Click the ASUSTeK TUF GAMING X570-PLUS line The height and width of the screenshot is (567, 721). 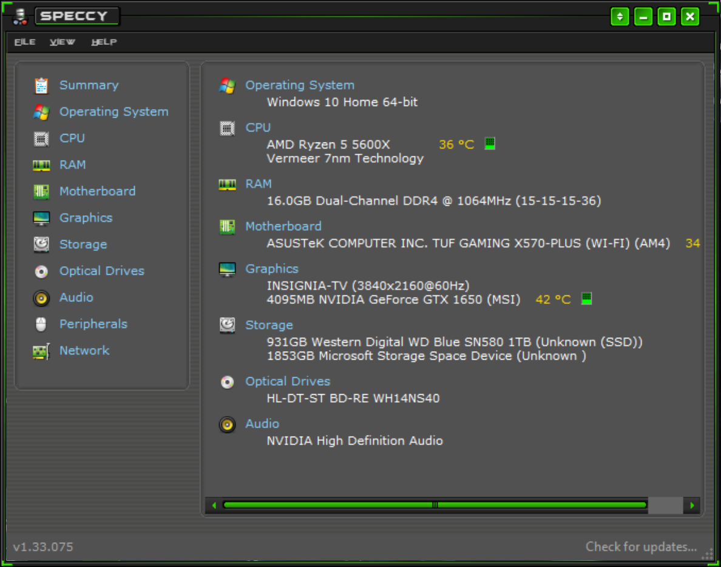(x=469, y=244)
